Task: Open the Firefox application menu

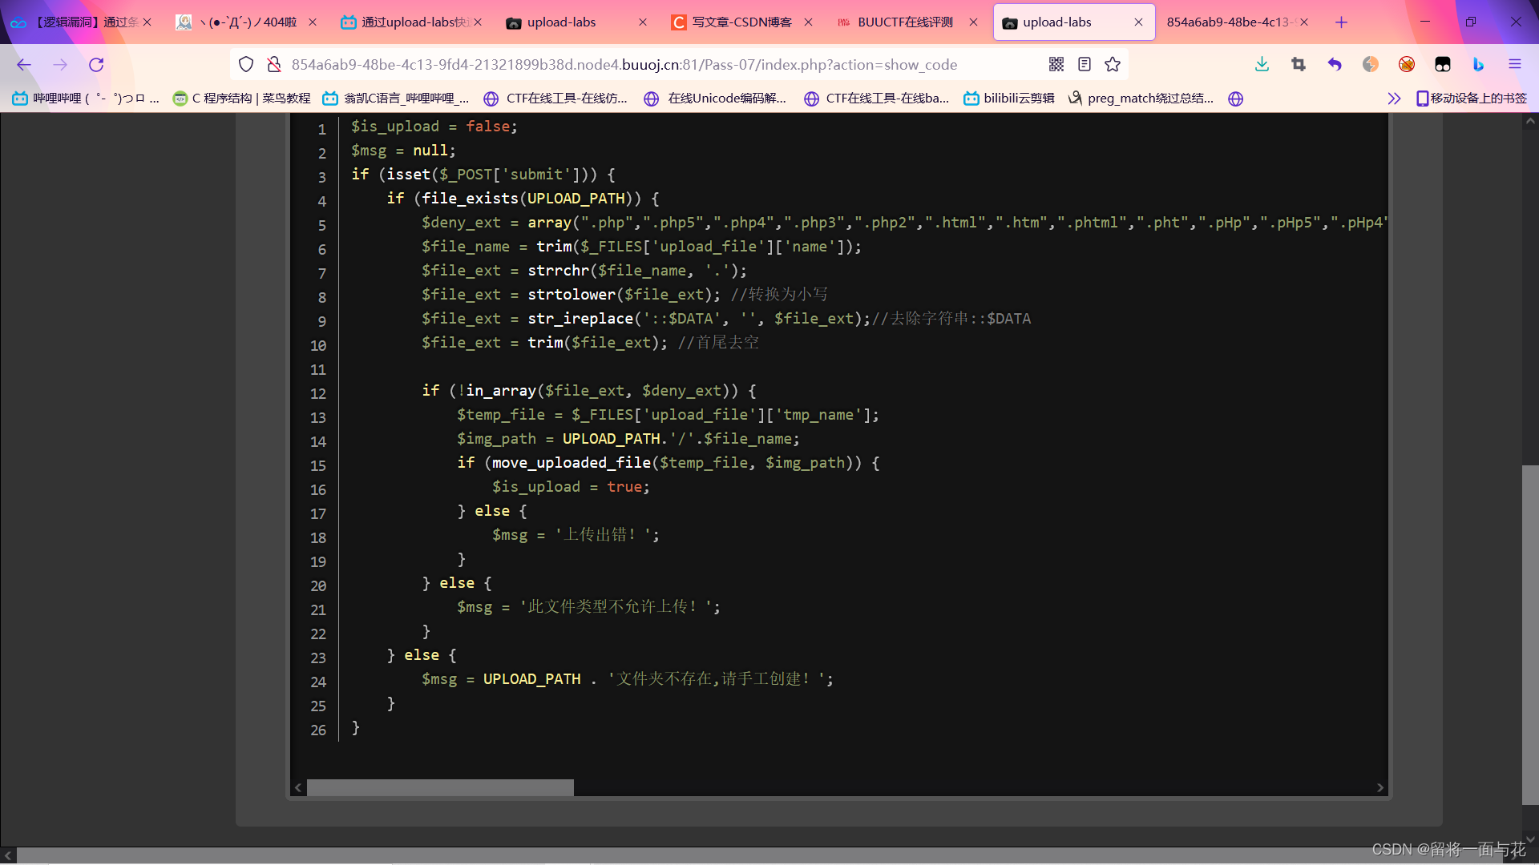Action: (x=1515, y=65)
